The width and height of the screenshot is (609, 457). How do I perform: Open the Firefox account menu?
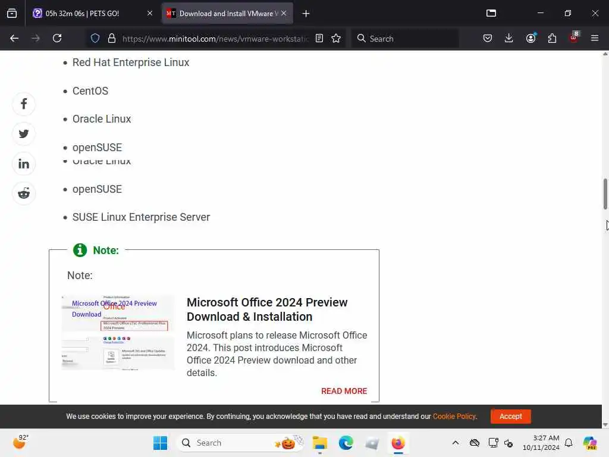[531, 38]
